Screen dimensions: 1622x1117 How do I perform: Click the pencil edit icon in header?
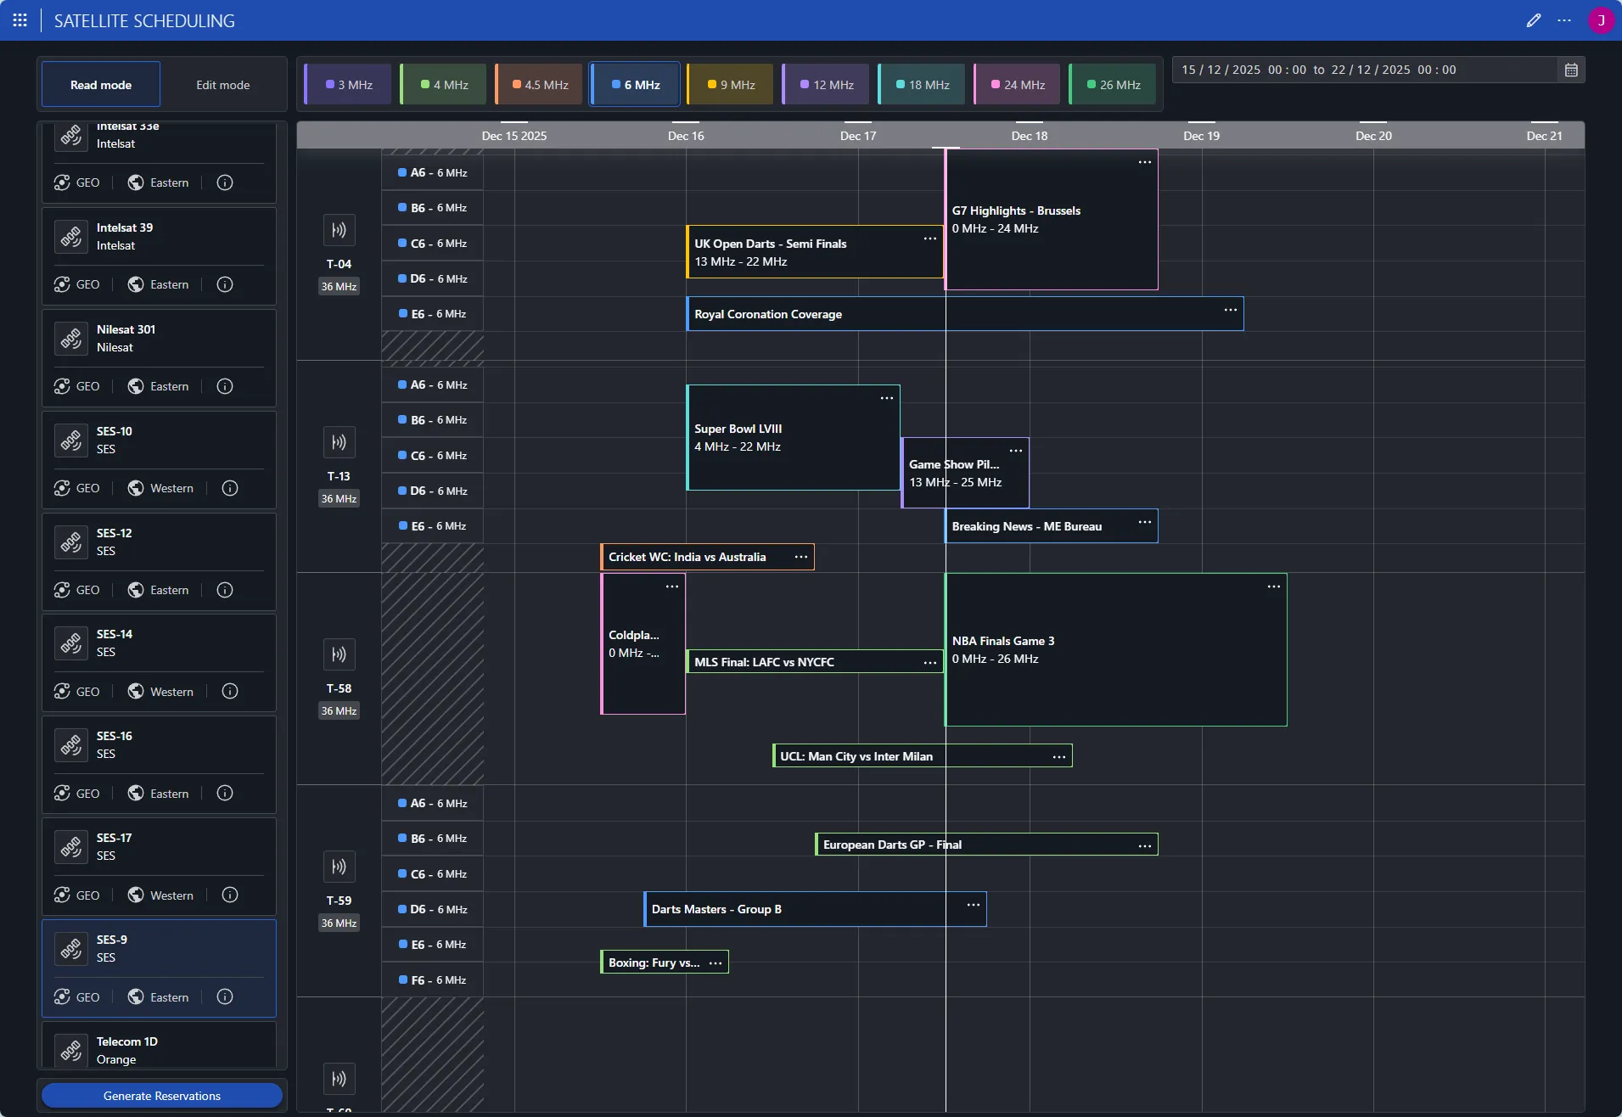coord(1533,20)
